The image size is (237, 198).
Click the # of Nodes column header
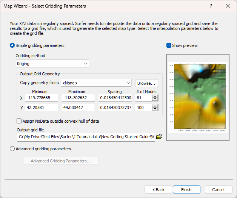146,92
